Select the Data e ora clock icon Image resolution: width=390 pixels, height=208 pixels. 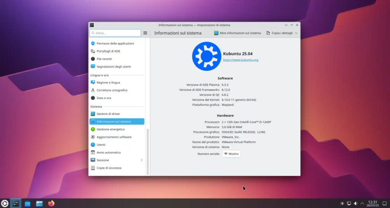click(93, 98)
